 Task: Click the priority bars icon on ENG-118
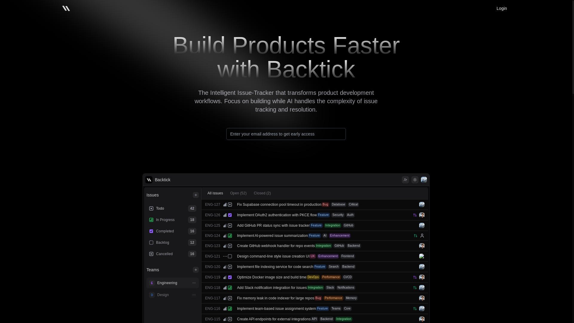pos(225,288)
